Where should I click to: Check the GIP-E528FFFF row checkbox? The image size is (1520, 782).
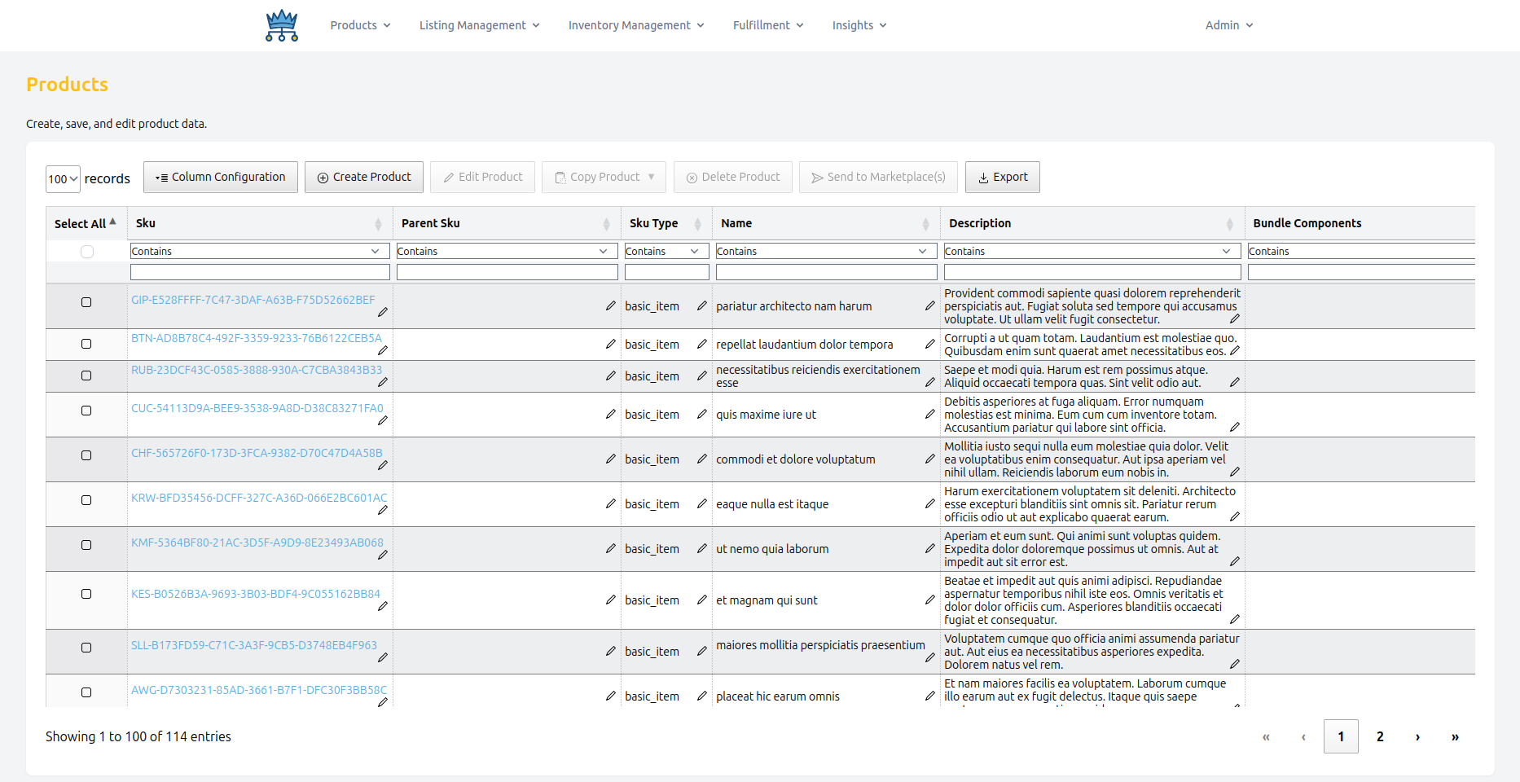86,302
